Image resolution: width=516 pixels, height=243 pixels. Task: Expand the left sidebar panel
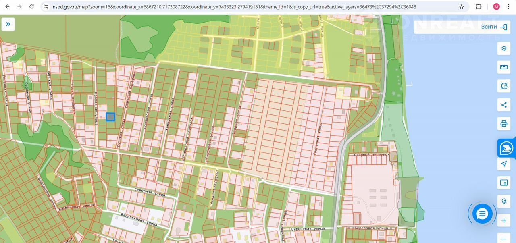[x=8, y=24]
